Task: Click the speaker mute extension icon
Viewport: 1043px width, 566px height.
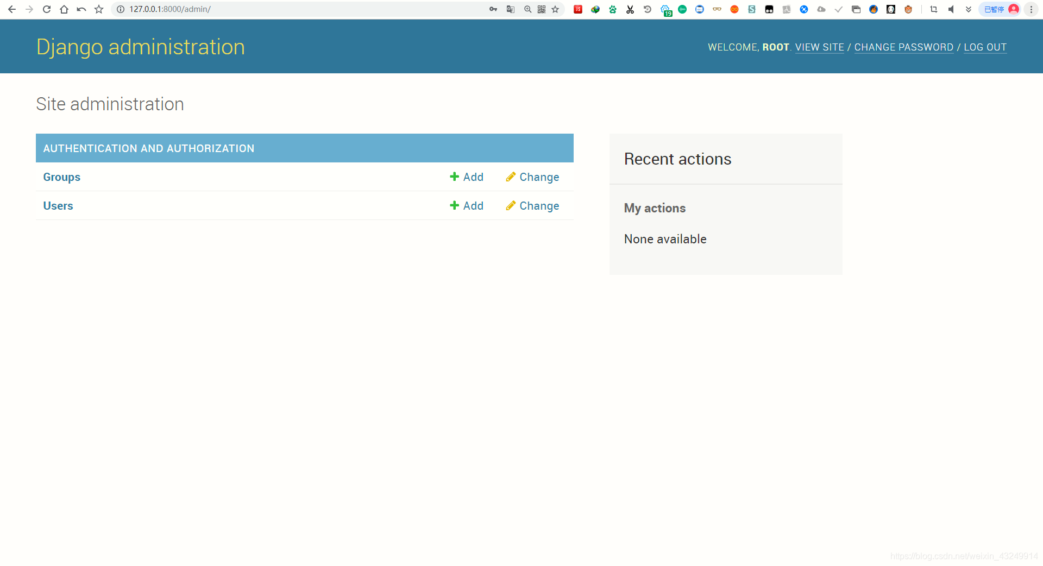Action: (951, 9)
